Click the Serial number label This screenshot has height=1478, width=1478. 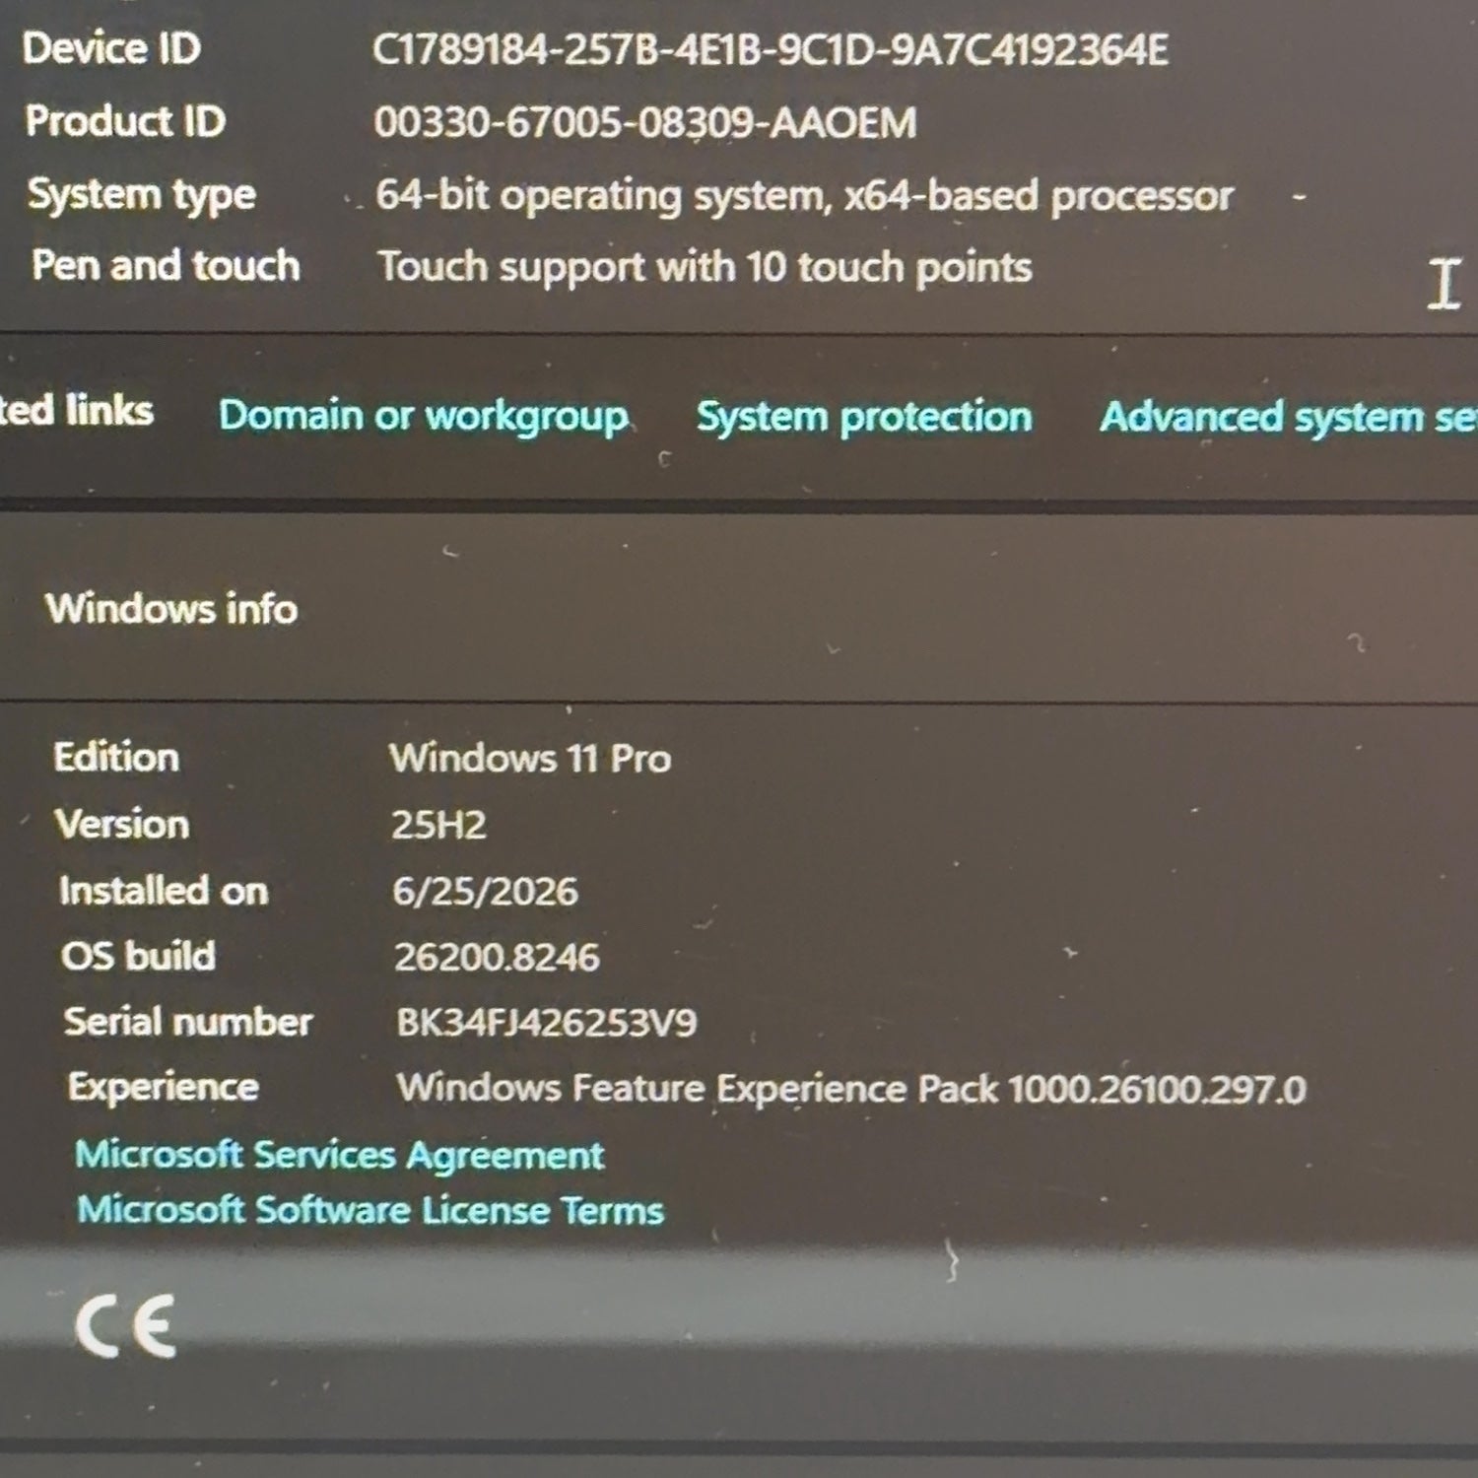[x=188, y=1021]
